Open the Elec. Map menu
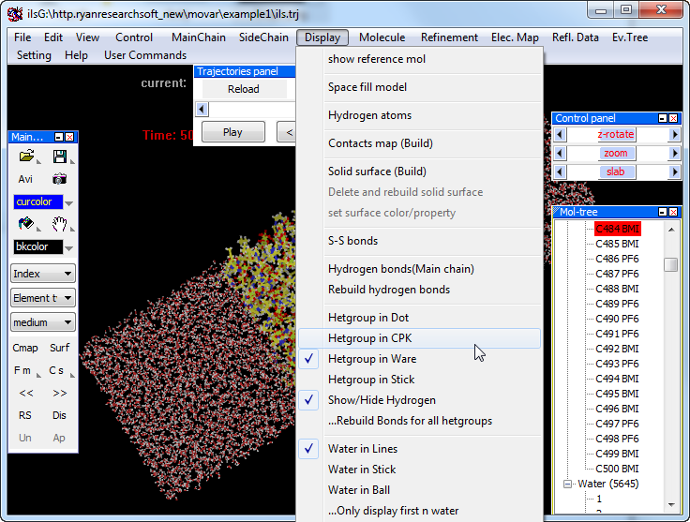 click(515, 37)
